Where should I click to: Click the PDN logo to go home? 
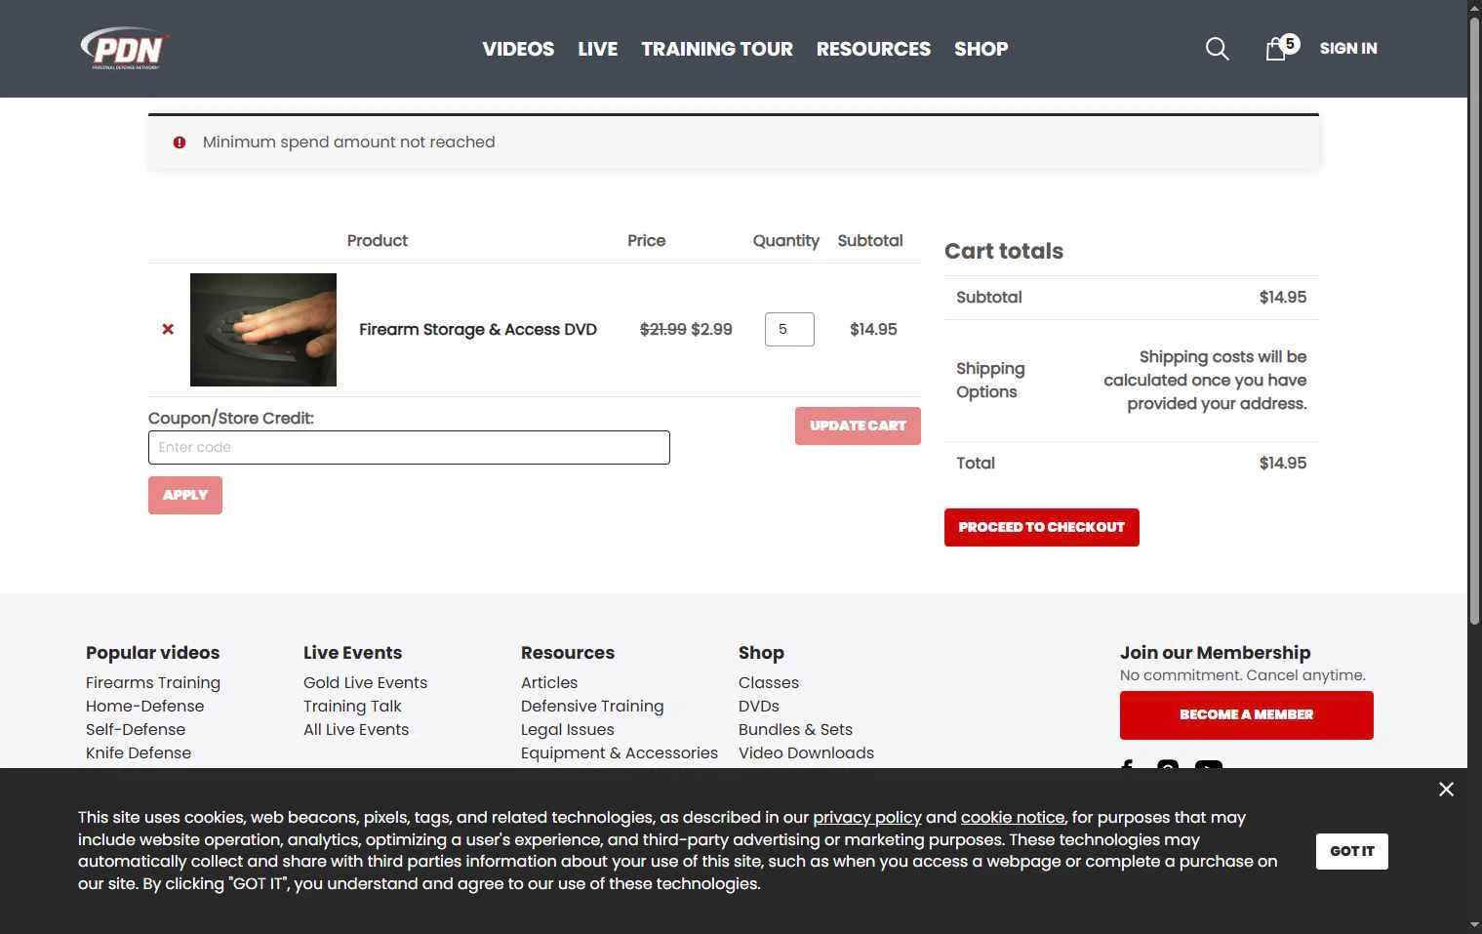[x=125, y=49]
